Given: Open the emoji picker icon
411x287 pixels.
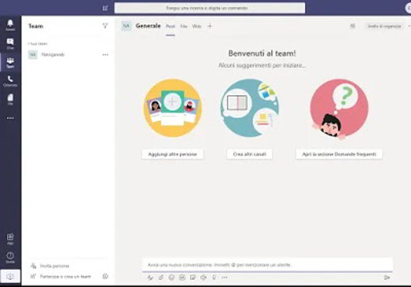Looking at the screenshot, I should [172, 278].
